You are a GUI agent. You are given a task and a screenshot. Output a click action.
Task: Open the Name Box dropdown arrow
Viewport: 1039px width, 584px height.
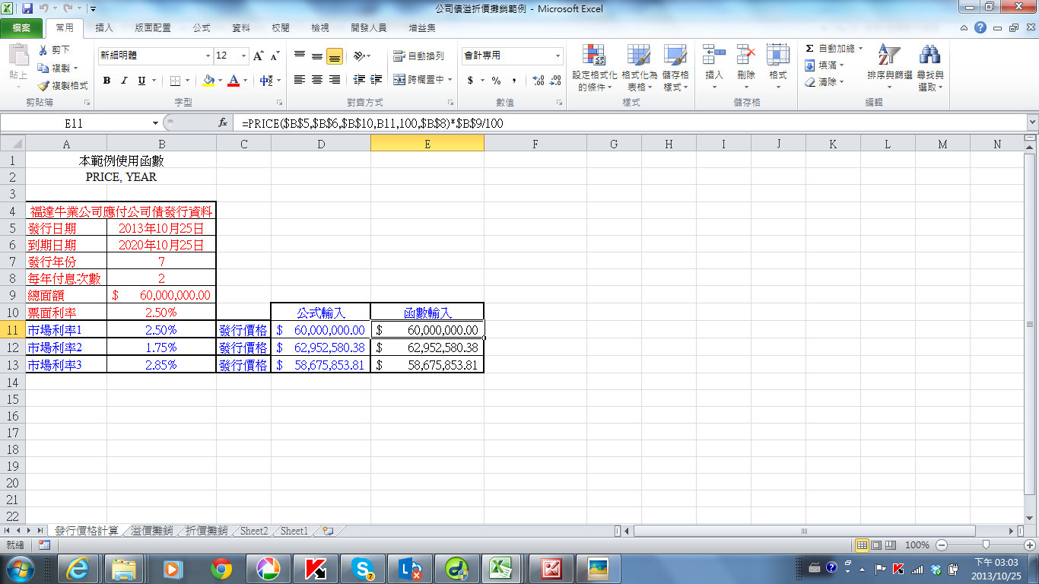[x=155, y=122]
